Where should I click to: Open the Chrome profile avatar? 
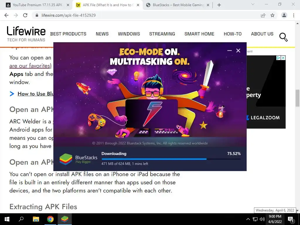point(284,15)
